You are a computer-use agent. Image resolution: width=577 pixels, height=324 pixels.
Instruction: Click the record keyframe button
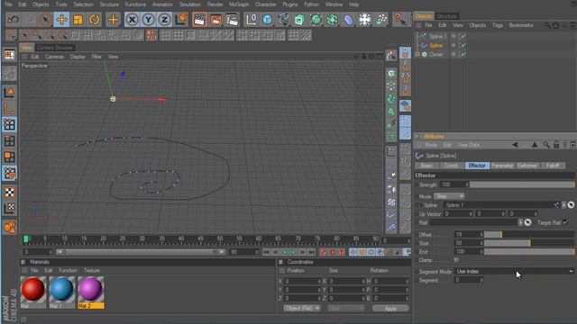tap(323, 252)
